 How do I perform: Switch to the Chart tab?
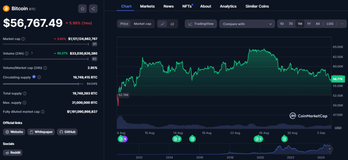126,6
